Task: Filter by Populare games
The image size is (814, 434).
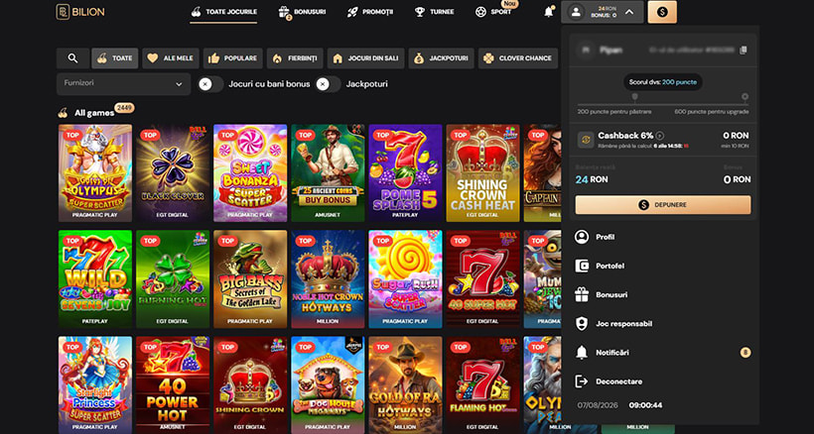Action: (x=233, y=58)
